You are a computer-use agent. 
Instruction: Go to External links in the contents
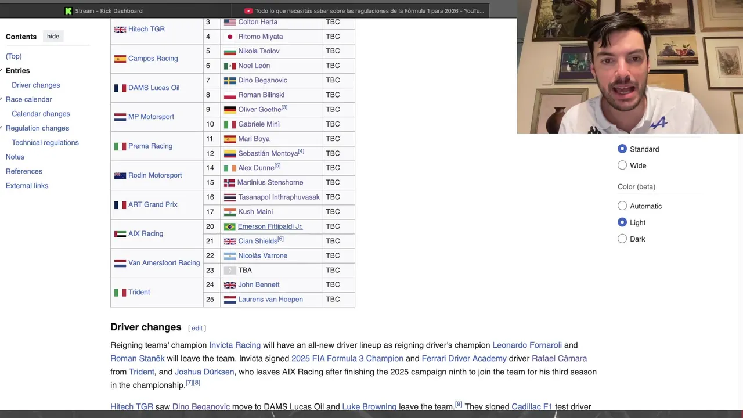pyautogui.click(x=27, y=186)
